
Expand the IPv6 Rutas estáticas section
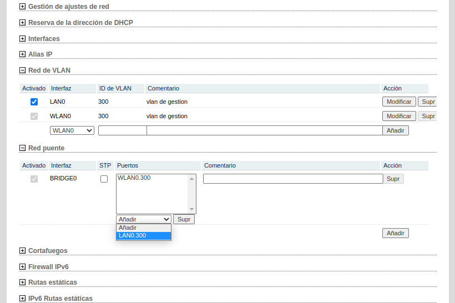[22, 299]
